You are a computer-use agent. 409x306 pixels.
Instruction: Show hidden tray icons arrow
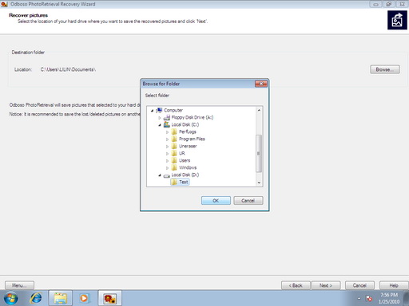(x=359, y=299)
